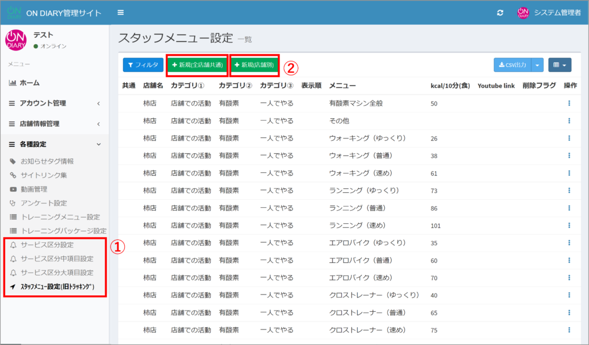Click the hamburger sidebar toggle icon
The height and width of the screenshot is (345, 589).
[120, 13]
